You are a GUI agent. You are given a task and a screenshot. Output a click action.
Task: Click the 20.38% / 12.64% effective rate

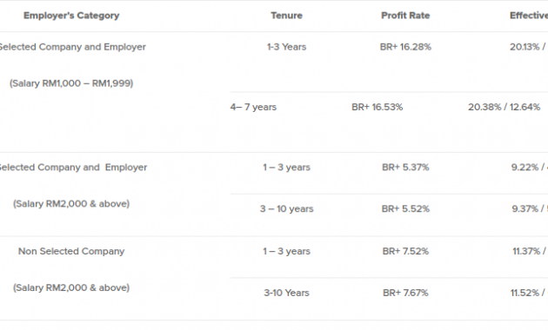504,107
